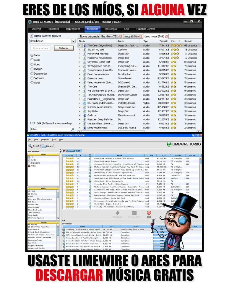Select the Todo radio button
The image size is (229, 283).
coord(32,55)
